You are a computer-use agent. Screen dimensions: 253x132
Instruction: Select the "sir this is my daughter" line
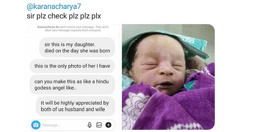70,44
